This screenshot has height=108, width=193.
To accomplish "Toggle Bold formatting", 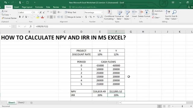I will click(20, 17).
